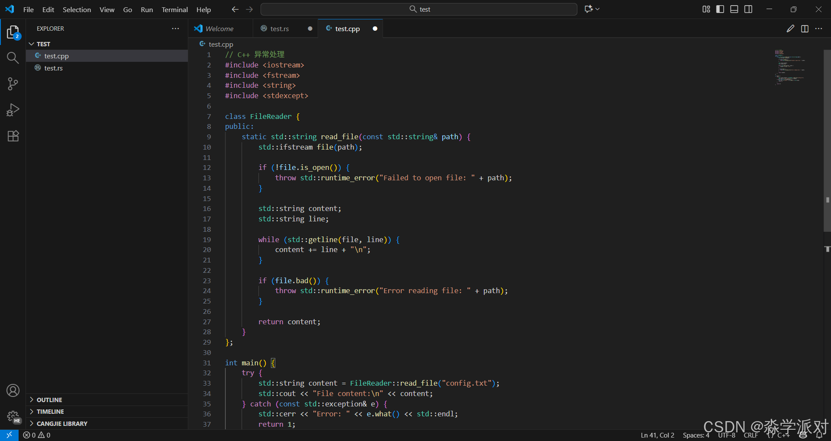
Task: Open the chat icon's dropdown chevron
Action: tap(598, 9)
